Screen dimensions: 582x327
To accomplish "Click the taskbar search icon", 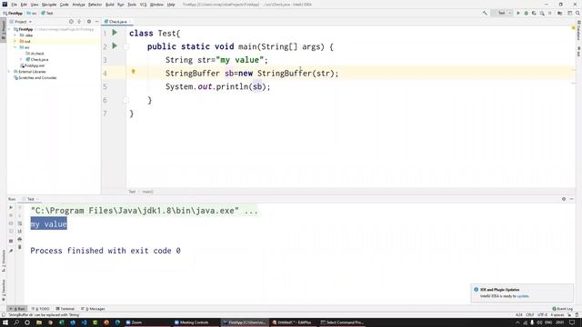I will [x=16, y=322].
